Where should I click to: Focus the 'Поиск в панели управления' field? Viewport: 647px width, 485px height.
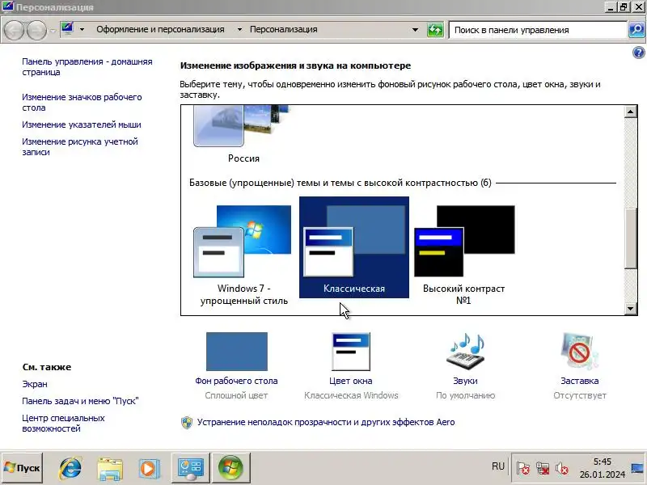[x=538, y=30]
